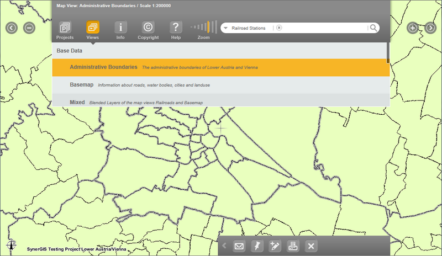
Task: Select the Basemap view
Action: point(221,85)
